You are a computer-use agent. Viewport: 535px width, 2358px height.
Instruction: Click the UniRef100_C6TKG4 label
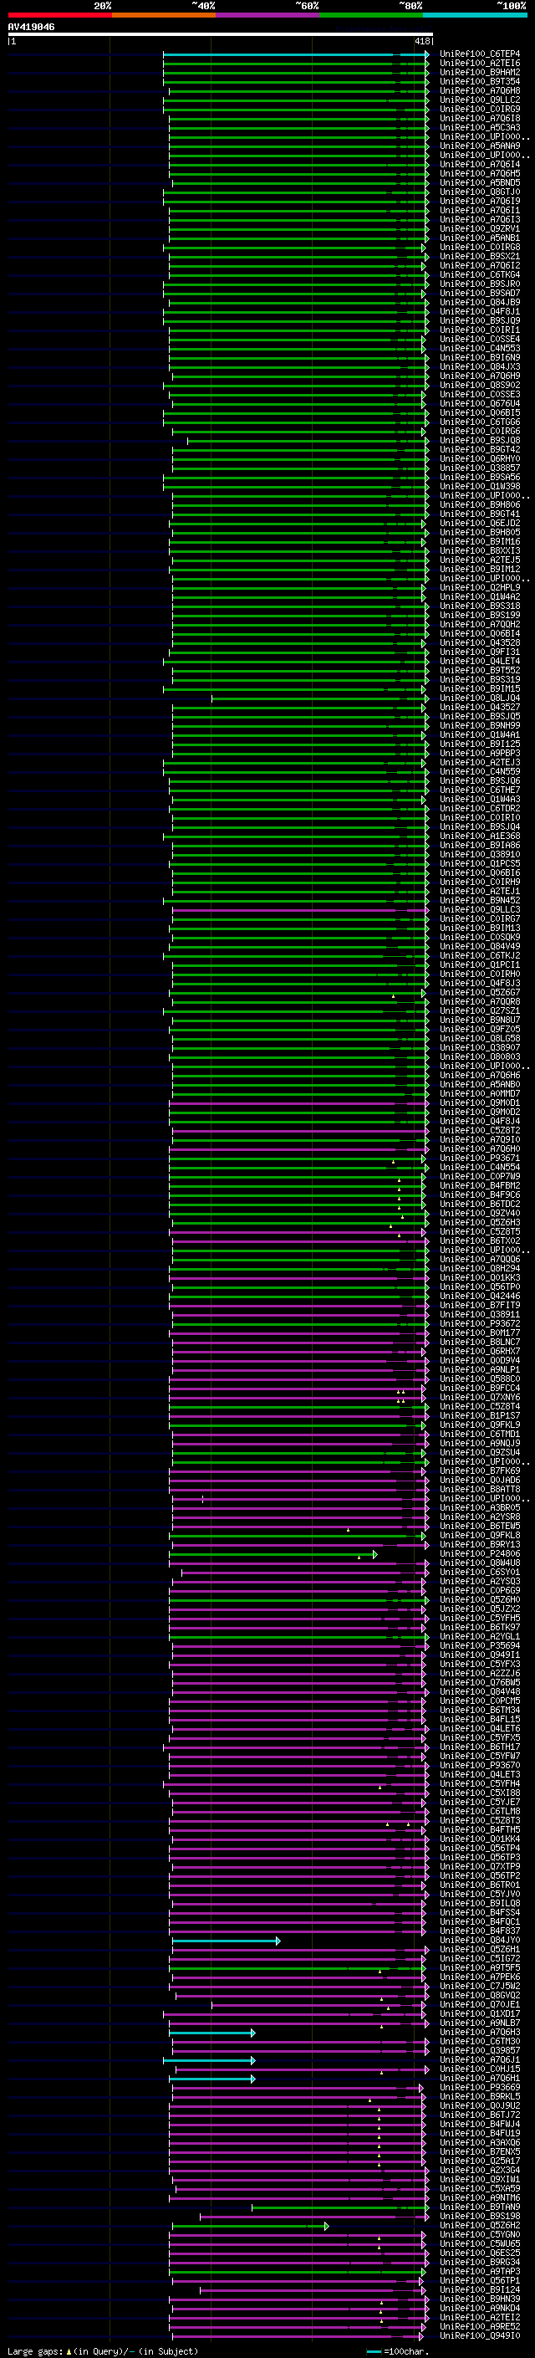480,274
